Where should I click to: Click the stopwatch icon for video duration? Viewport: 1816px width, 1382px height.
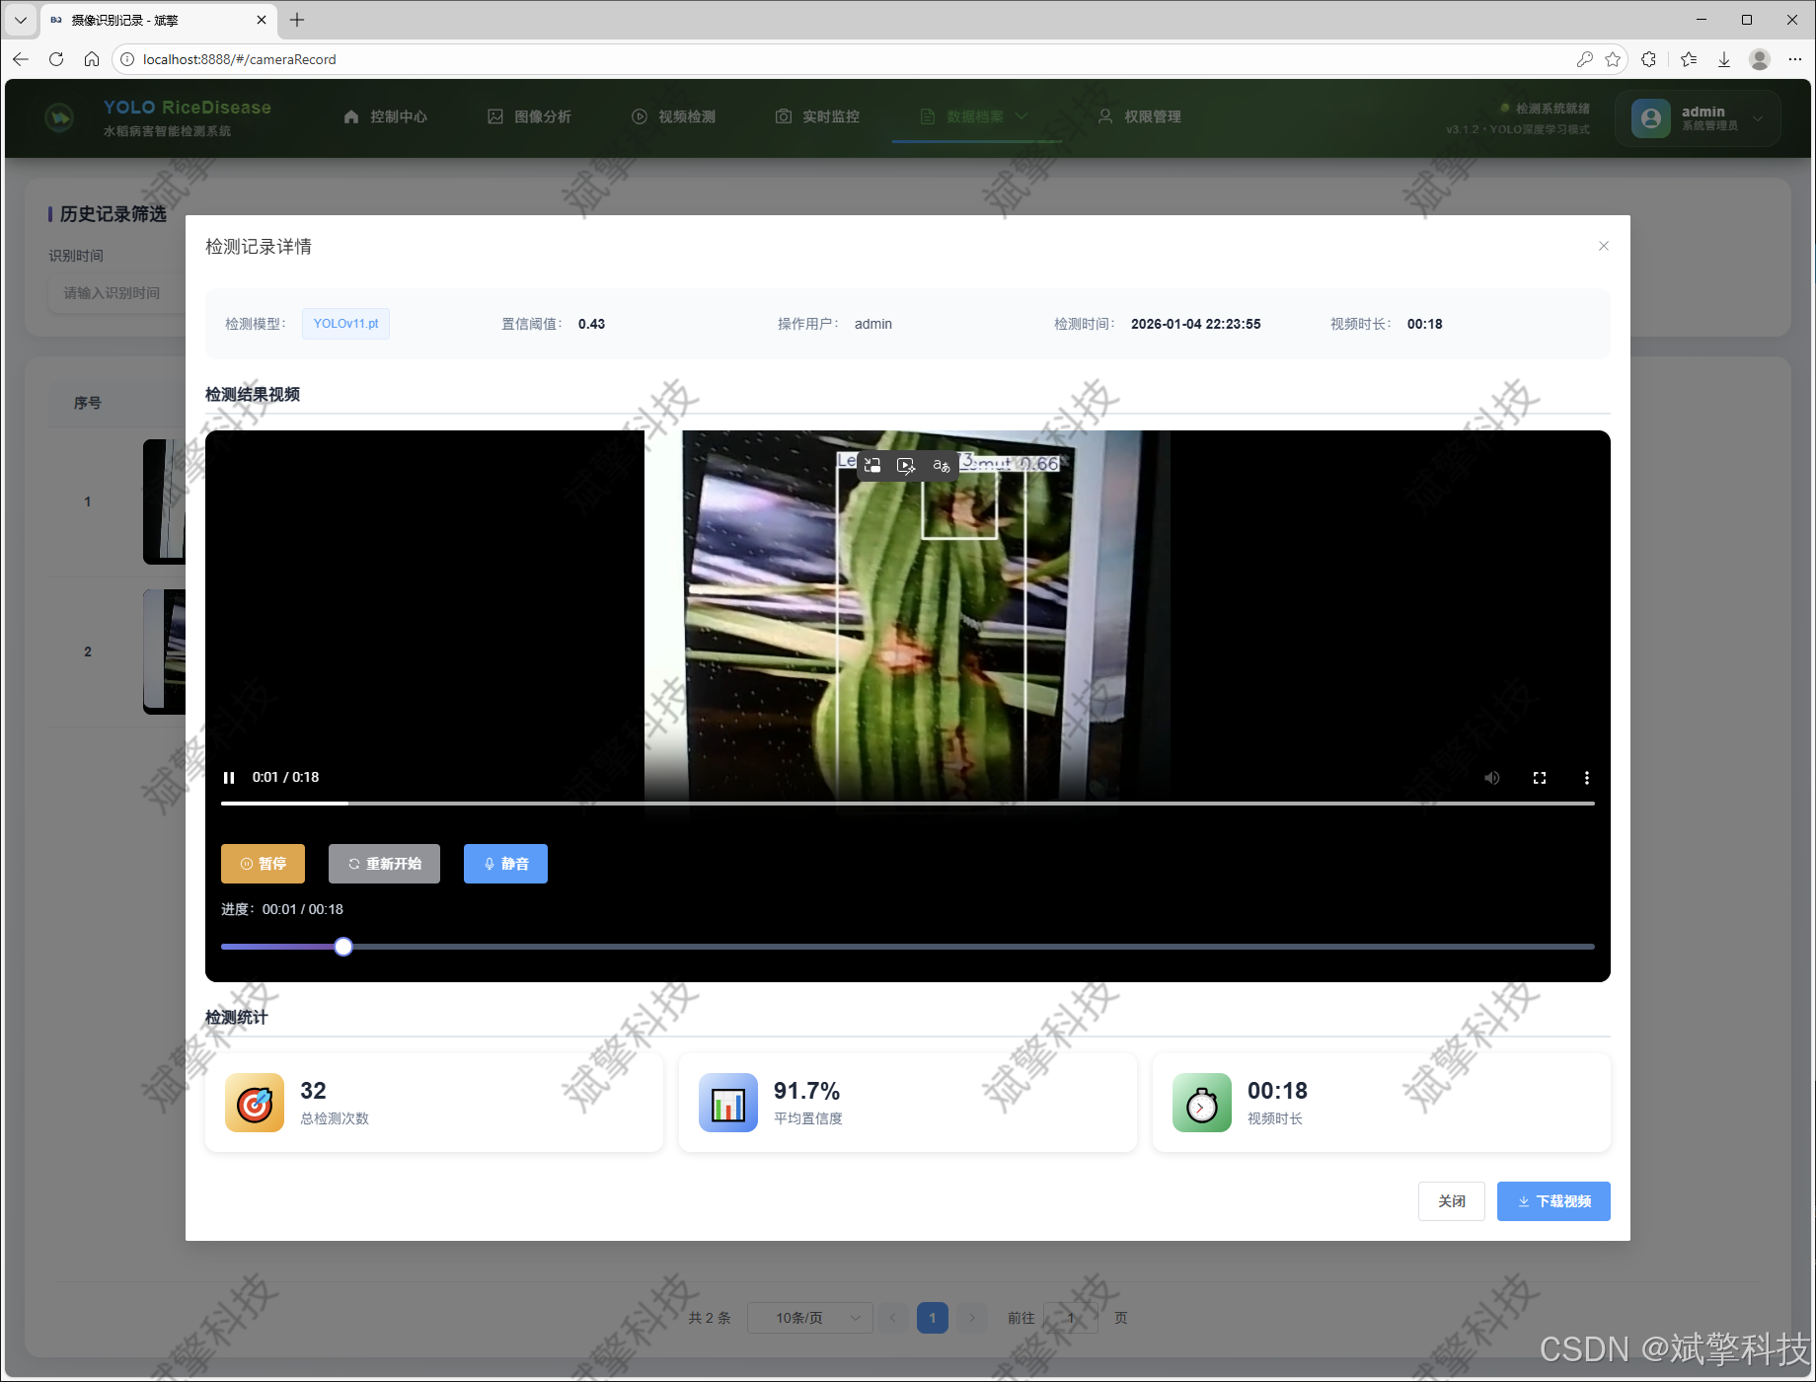1202,1103
